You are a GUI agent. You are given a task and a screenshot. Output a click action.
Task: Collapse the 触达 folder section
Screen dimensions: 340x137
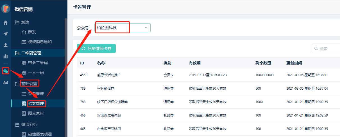pyautogui.click(x=25, y=22)
